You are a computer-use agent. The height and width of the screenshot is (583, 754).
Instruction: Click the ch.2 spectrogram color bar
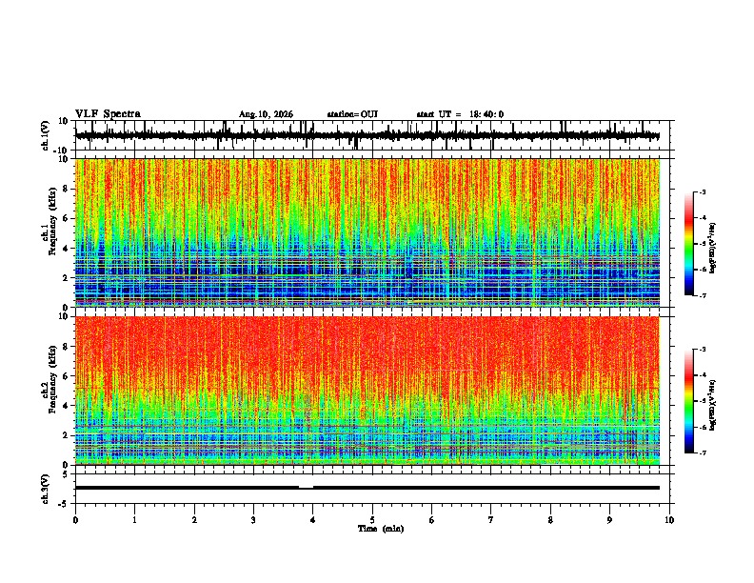tap(689, 401)
